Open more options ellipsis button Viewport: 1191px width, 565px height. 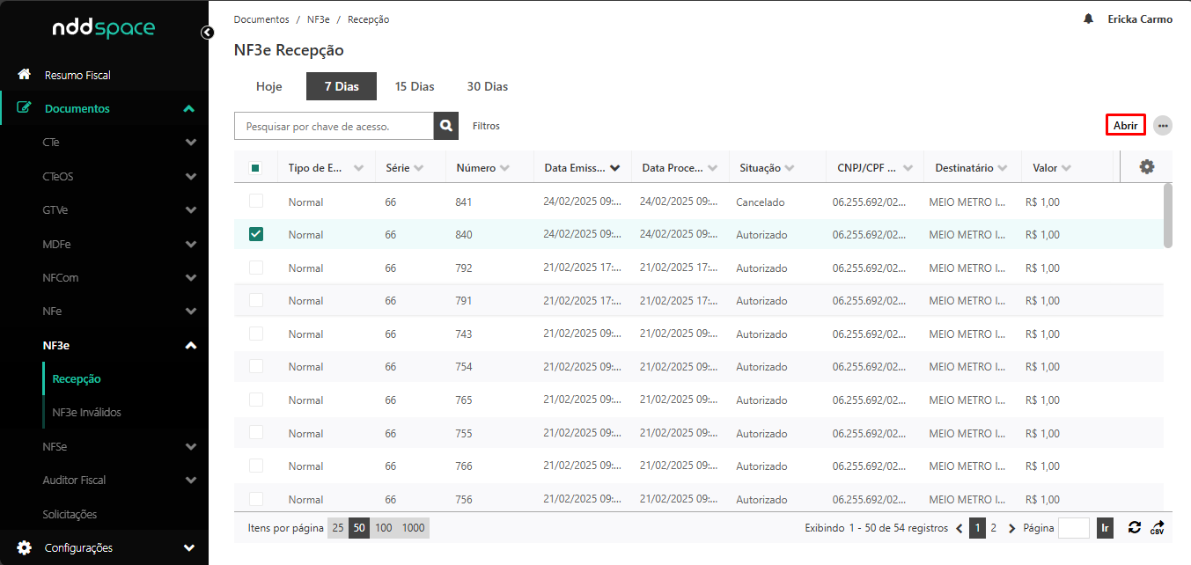click(x=1163, y=126)
